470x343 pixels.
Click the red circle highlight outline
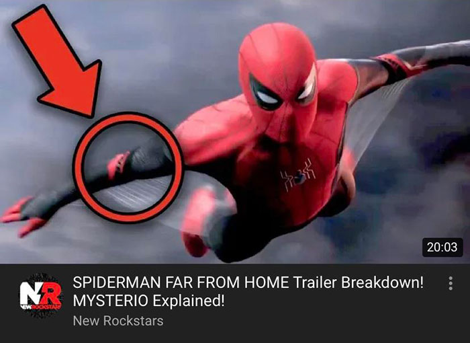tap(128, 167)
